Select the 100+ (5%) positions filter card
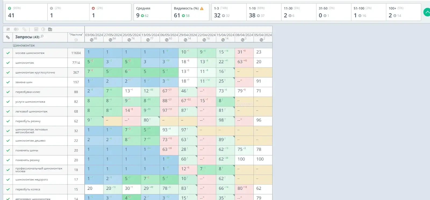 tap(403, 12)
